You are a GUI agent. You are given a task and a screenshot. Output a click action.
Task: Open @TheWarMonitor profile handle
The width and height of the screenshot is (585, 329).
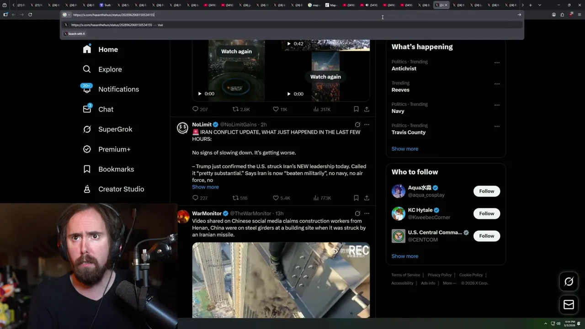click(250, 213)
